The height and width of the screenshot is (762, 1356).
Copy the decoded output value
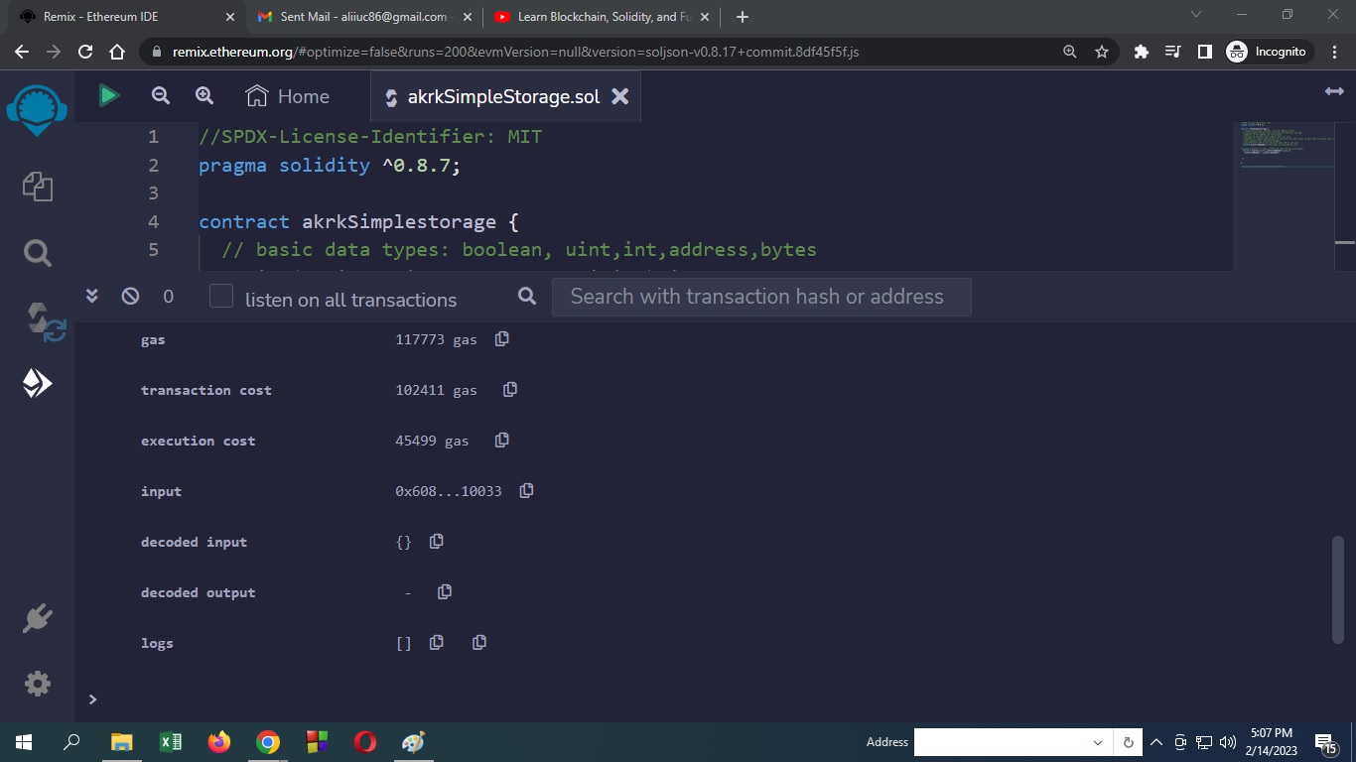pyautogui.click(x=445, y=592)
